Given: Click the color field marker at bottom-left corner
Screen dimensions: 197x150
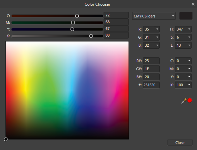Looking at the screenshot, I should [6, 139].
